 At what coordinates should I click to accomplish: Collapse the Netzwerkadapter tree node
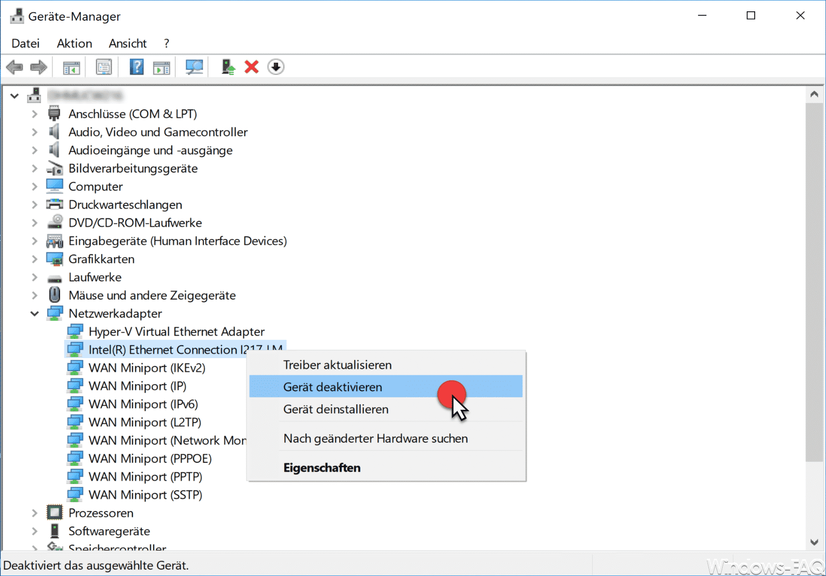pyautogui.click(x=34, y=313)
